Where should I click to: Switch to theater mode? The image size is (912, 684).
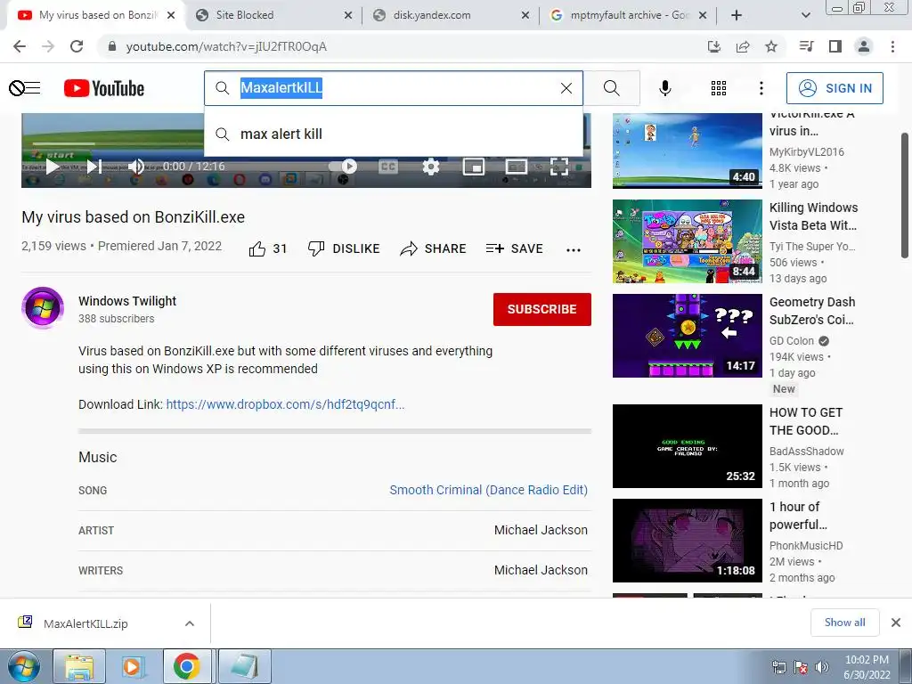pos(516,167)
